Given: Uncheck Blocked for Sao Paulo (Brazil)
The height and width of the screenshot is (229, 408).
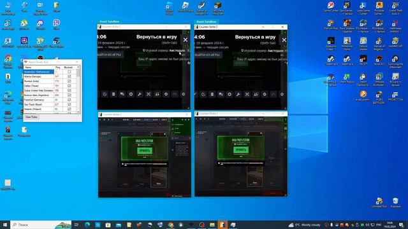Looking at the screenshot, I should click(69, 104).
